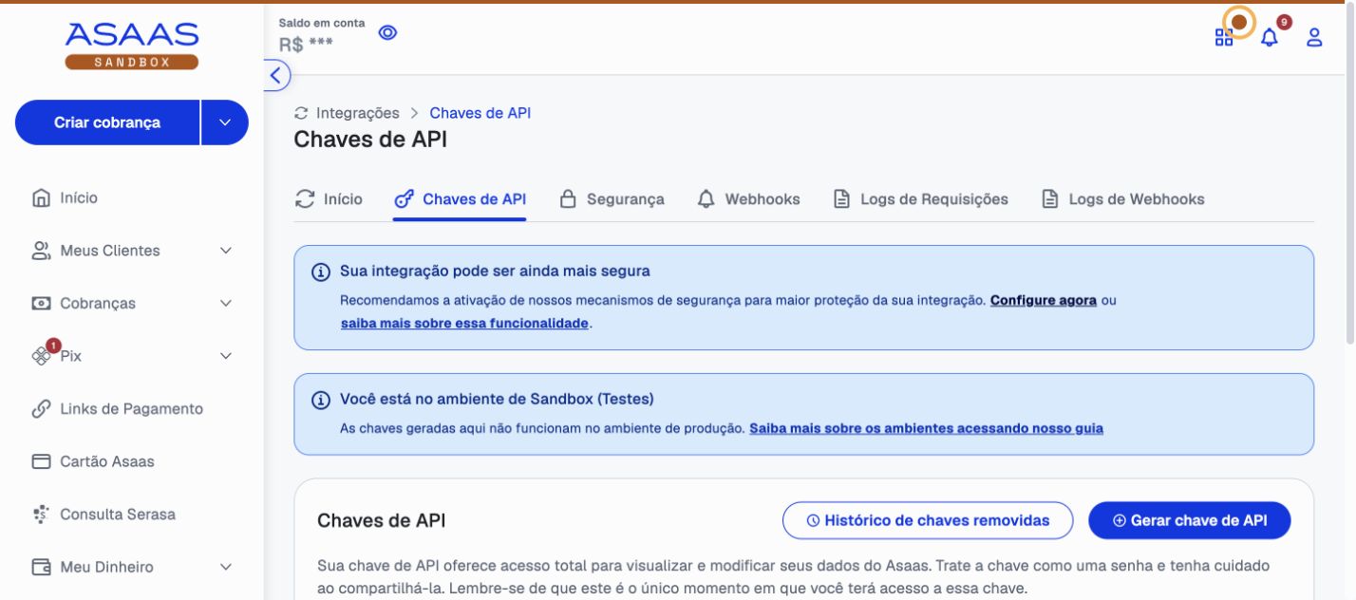Click the Criar cobrança button
The width and height of the screenshot is (1356, 600).
[107, 122]
